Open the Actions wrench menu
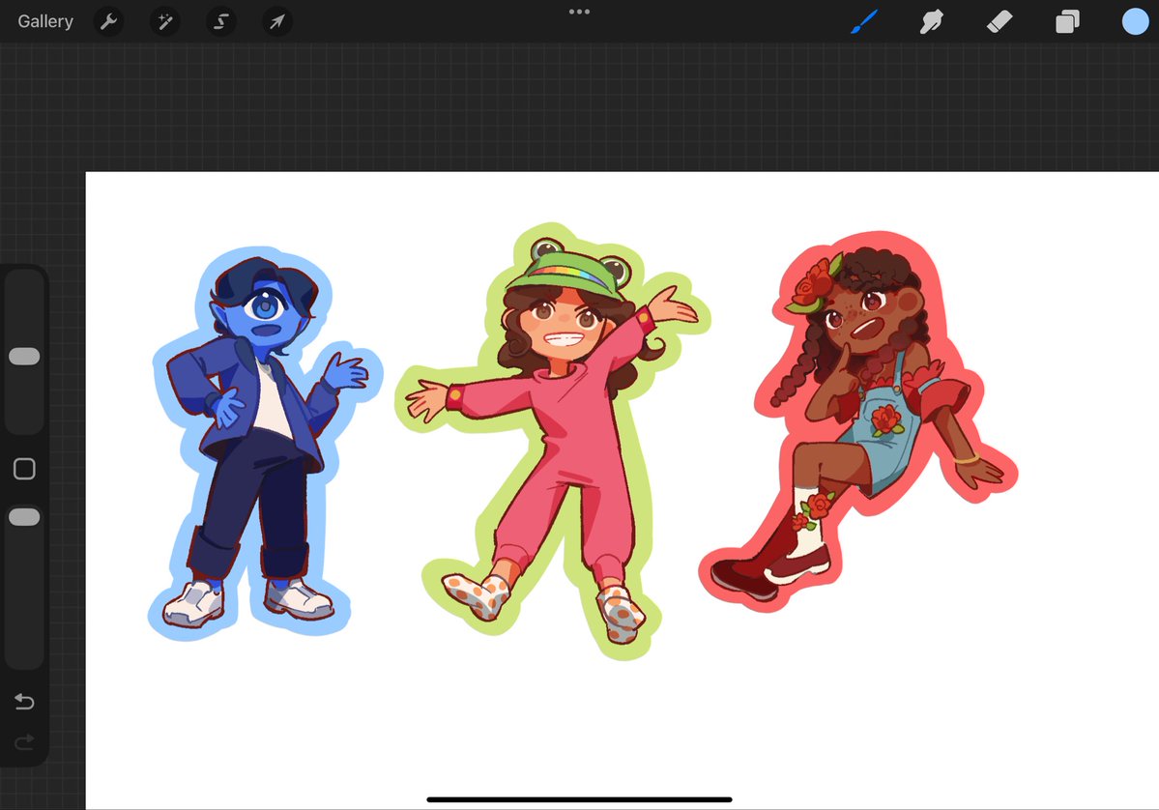 (108, 21)
